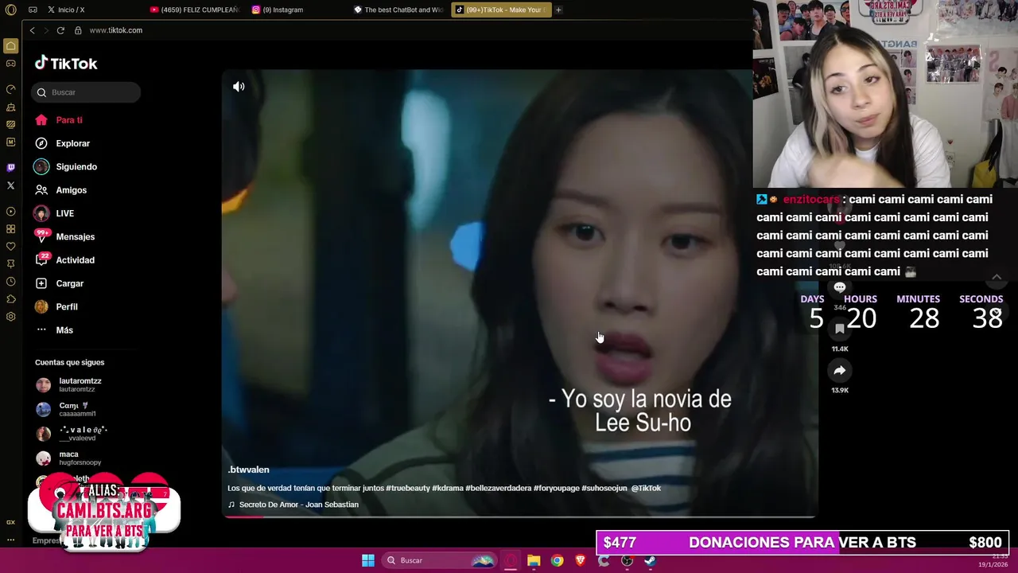Open X panel in Opera sidebar
This screenshot has width=1018, height=573.
[10, 185]
